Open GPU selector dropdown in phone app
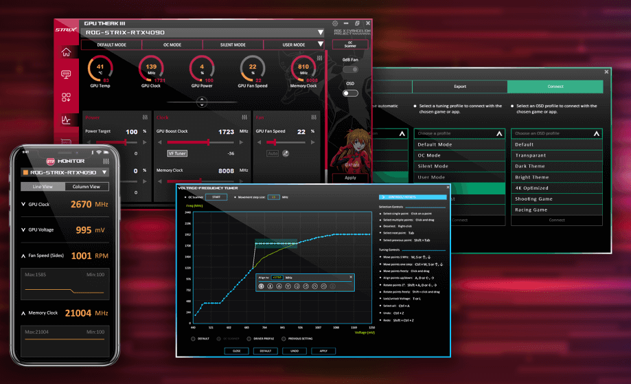This screenshot has width=631, height=384. click(104, 172)
